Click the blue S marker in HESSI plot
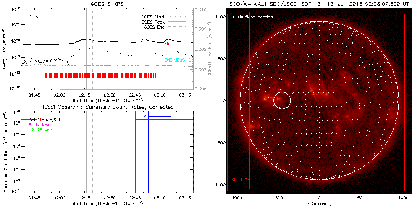The height and width of the screenshot is (210, 420). [x=145, y=116]
